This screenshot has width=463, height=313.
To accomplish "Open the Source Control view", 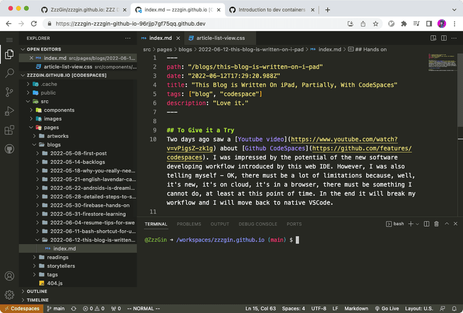I will click(9, 92).
